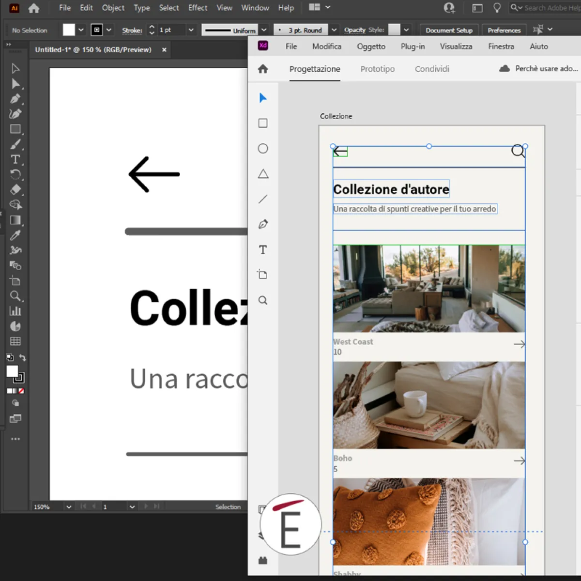The image size is (581, 581).
Task: Open the Uniform stroke profile dropdown
Action: coord(264,30)
